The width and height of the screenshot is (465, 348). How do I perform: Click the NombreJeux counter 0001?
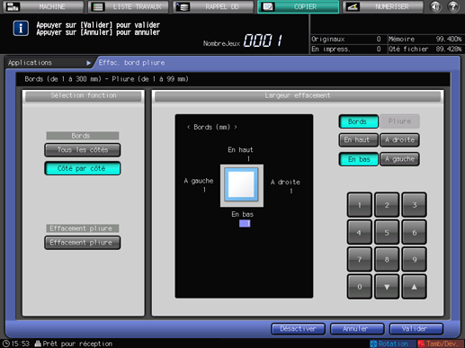263,40
